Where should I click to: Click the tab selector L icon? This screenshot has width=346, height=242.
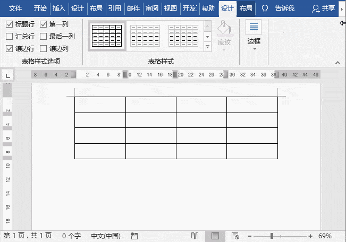coord(8,75)
